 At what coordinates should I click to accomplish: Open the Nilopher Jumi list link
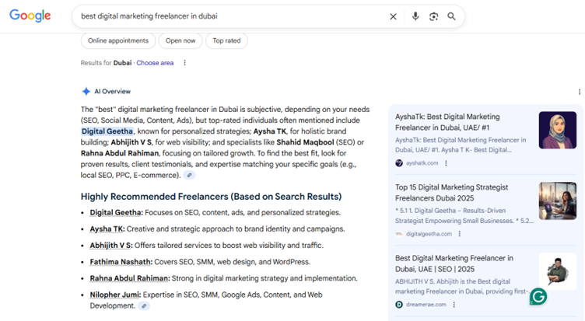(115, 295)
